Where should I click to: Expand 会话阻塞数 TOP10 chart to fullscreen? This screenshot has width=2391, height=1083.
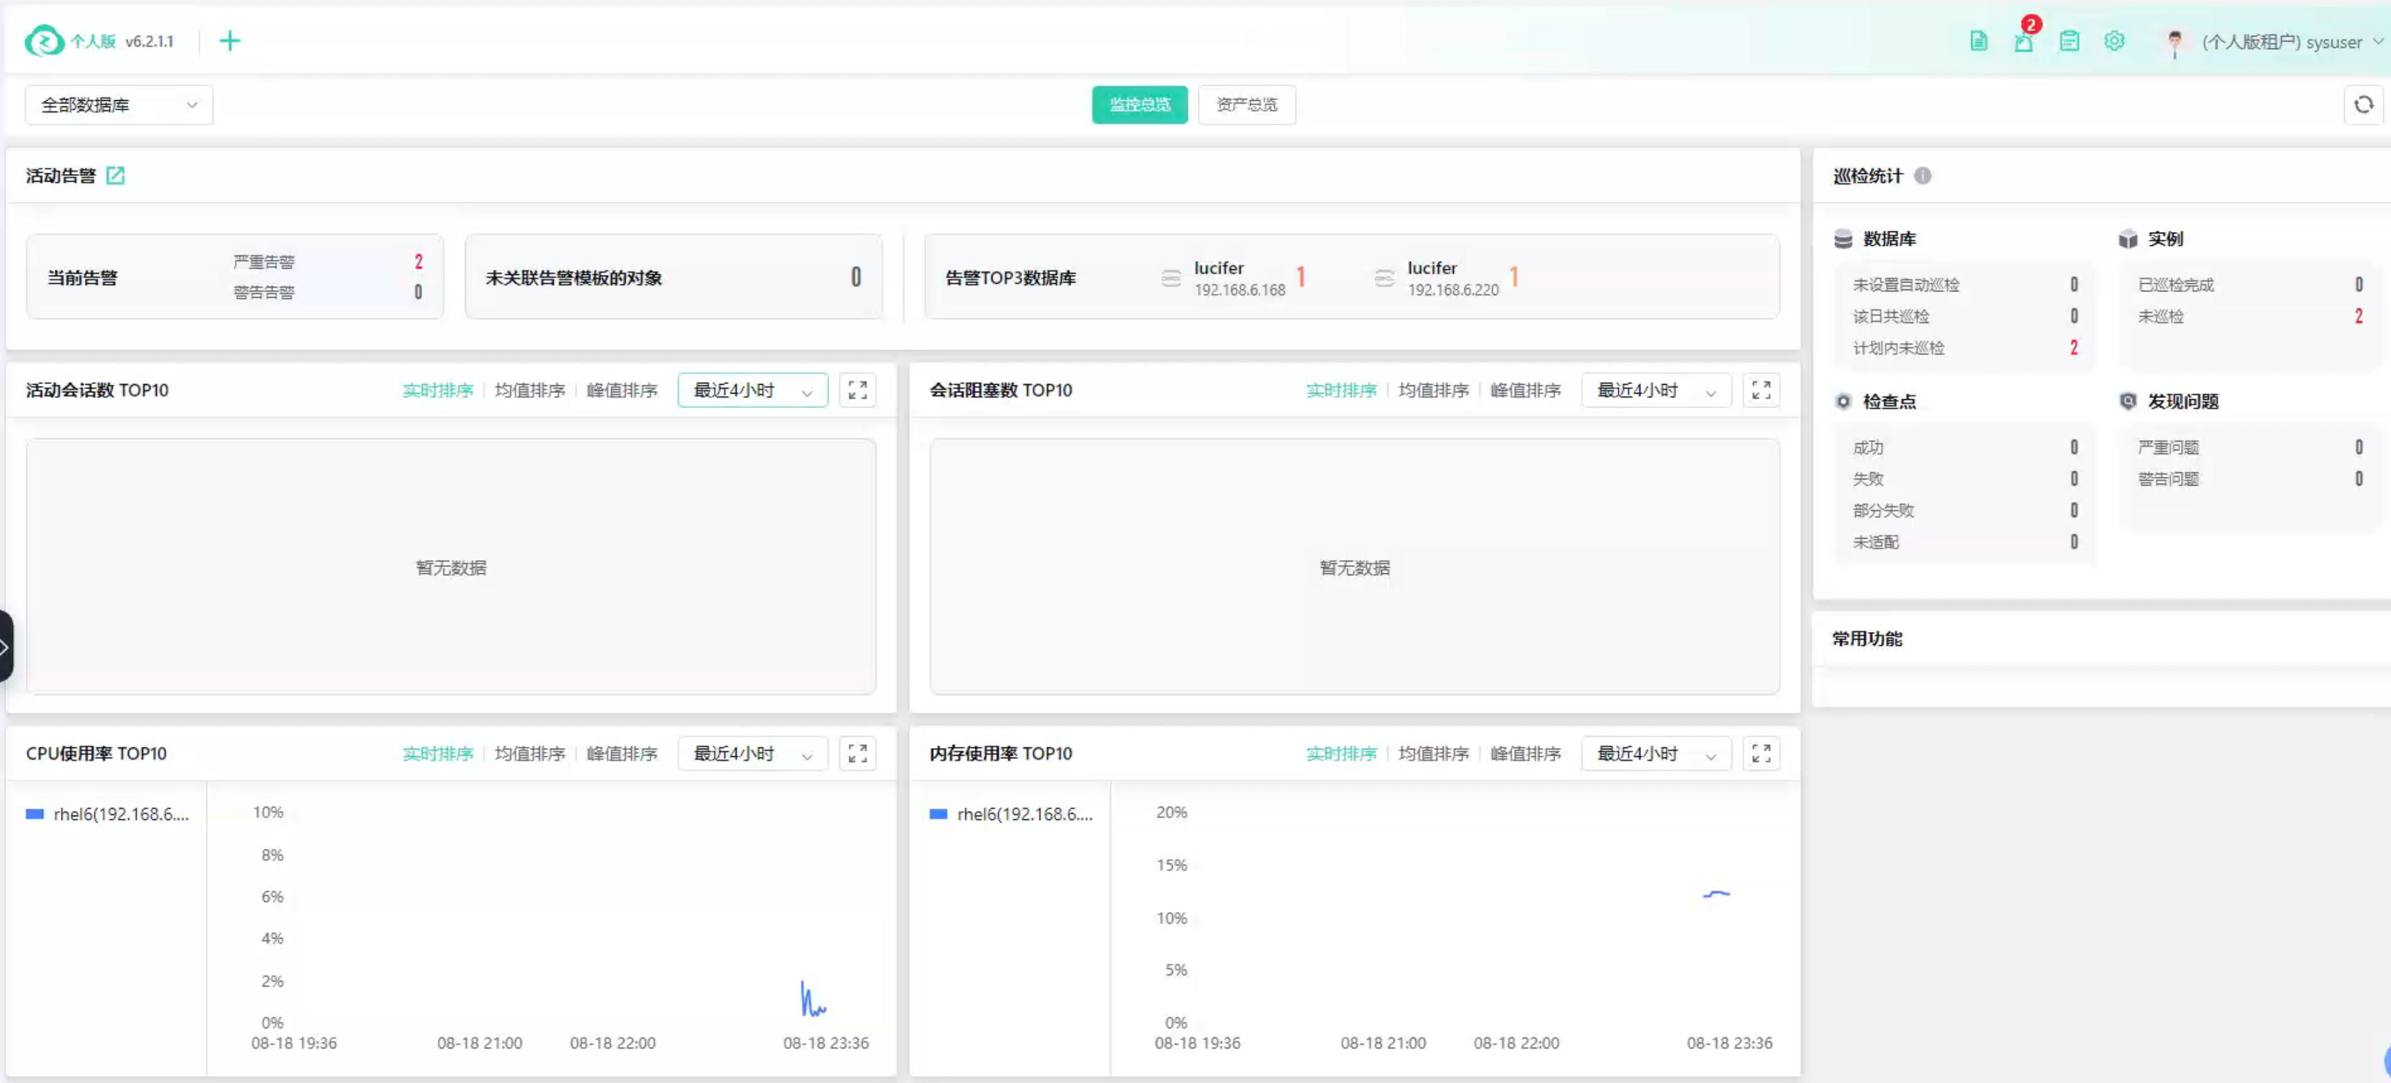(1760, 391)
